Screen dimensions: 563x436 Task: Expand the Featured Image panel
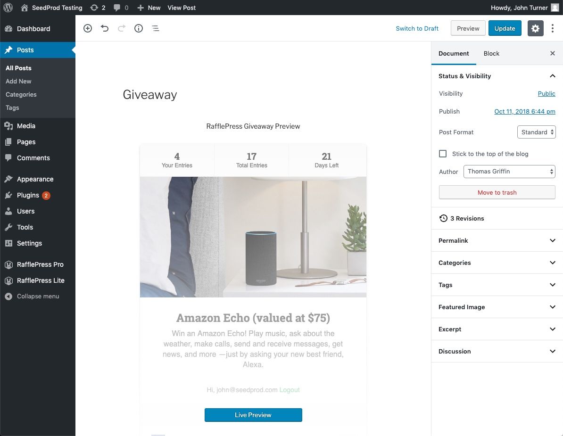pos(497,307)
